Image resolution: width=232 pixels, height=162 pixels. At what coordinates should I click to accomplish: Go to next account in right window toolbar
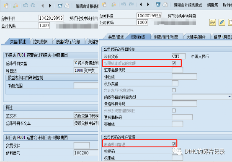pos(148,5)
